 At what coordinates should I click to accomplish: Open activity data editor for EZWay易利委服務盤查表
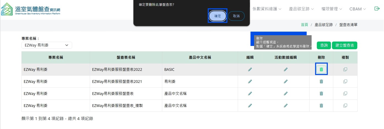coord(286,94)
